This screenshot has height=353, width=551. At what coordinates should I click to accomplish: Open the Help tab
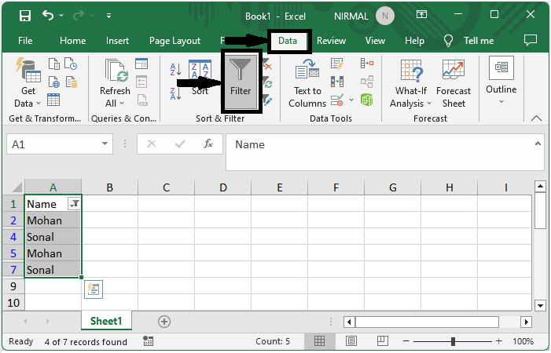414,41
